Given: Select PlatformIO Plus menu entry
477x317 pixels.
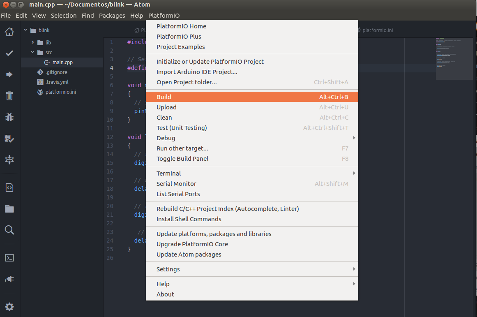Looking at the screenshot, I should [x=252, y=37].
